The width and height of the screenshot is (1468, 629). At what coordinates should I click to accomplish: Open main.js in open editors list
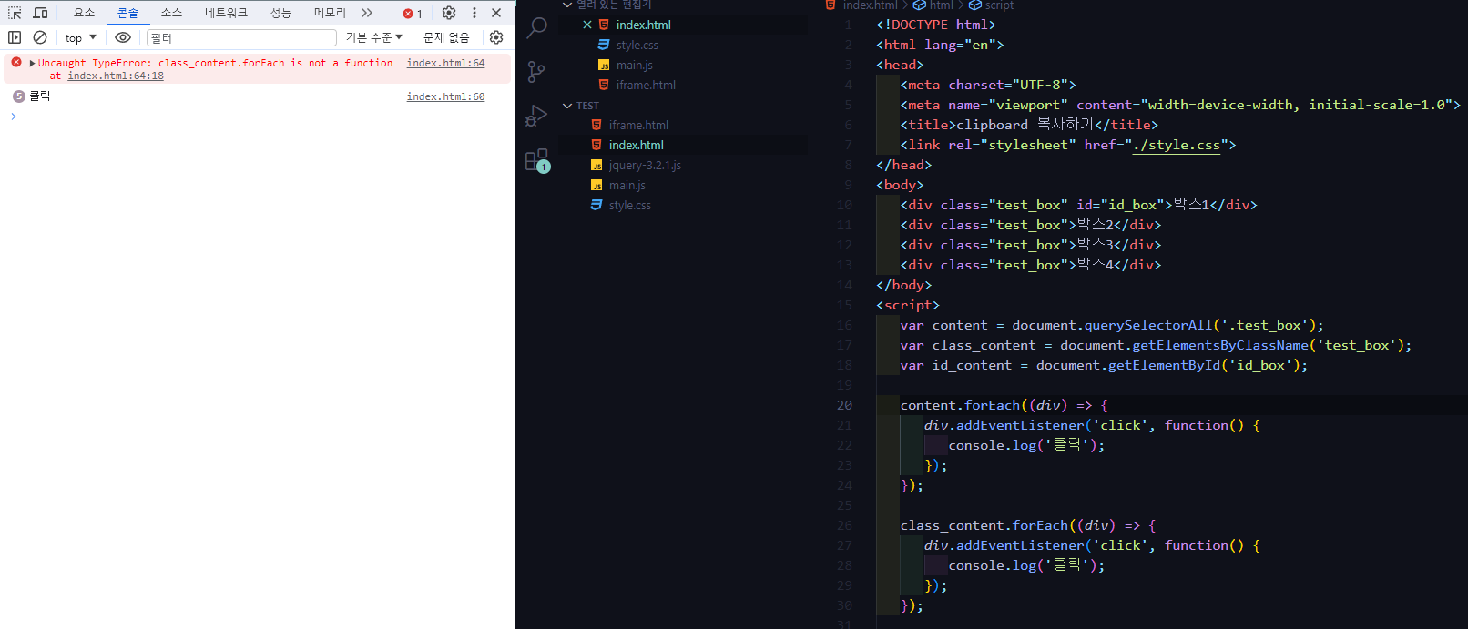(x=635, y=65)
